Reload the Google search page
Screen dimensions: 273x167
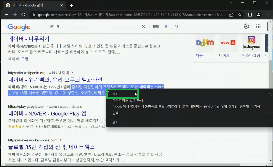tap(23, 15)
